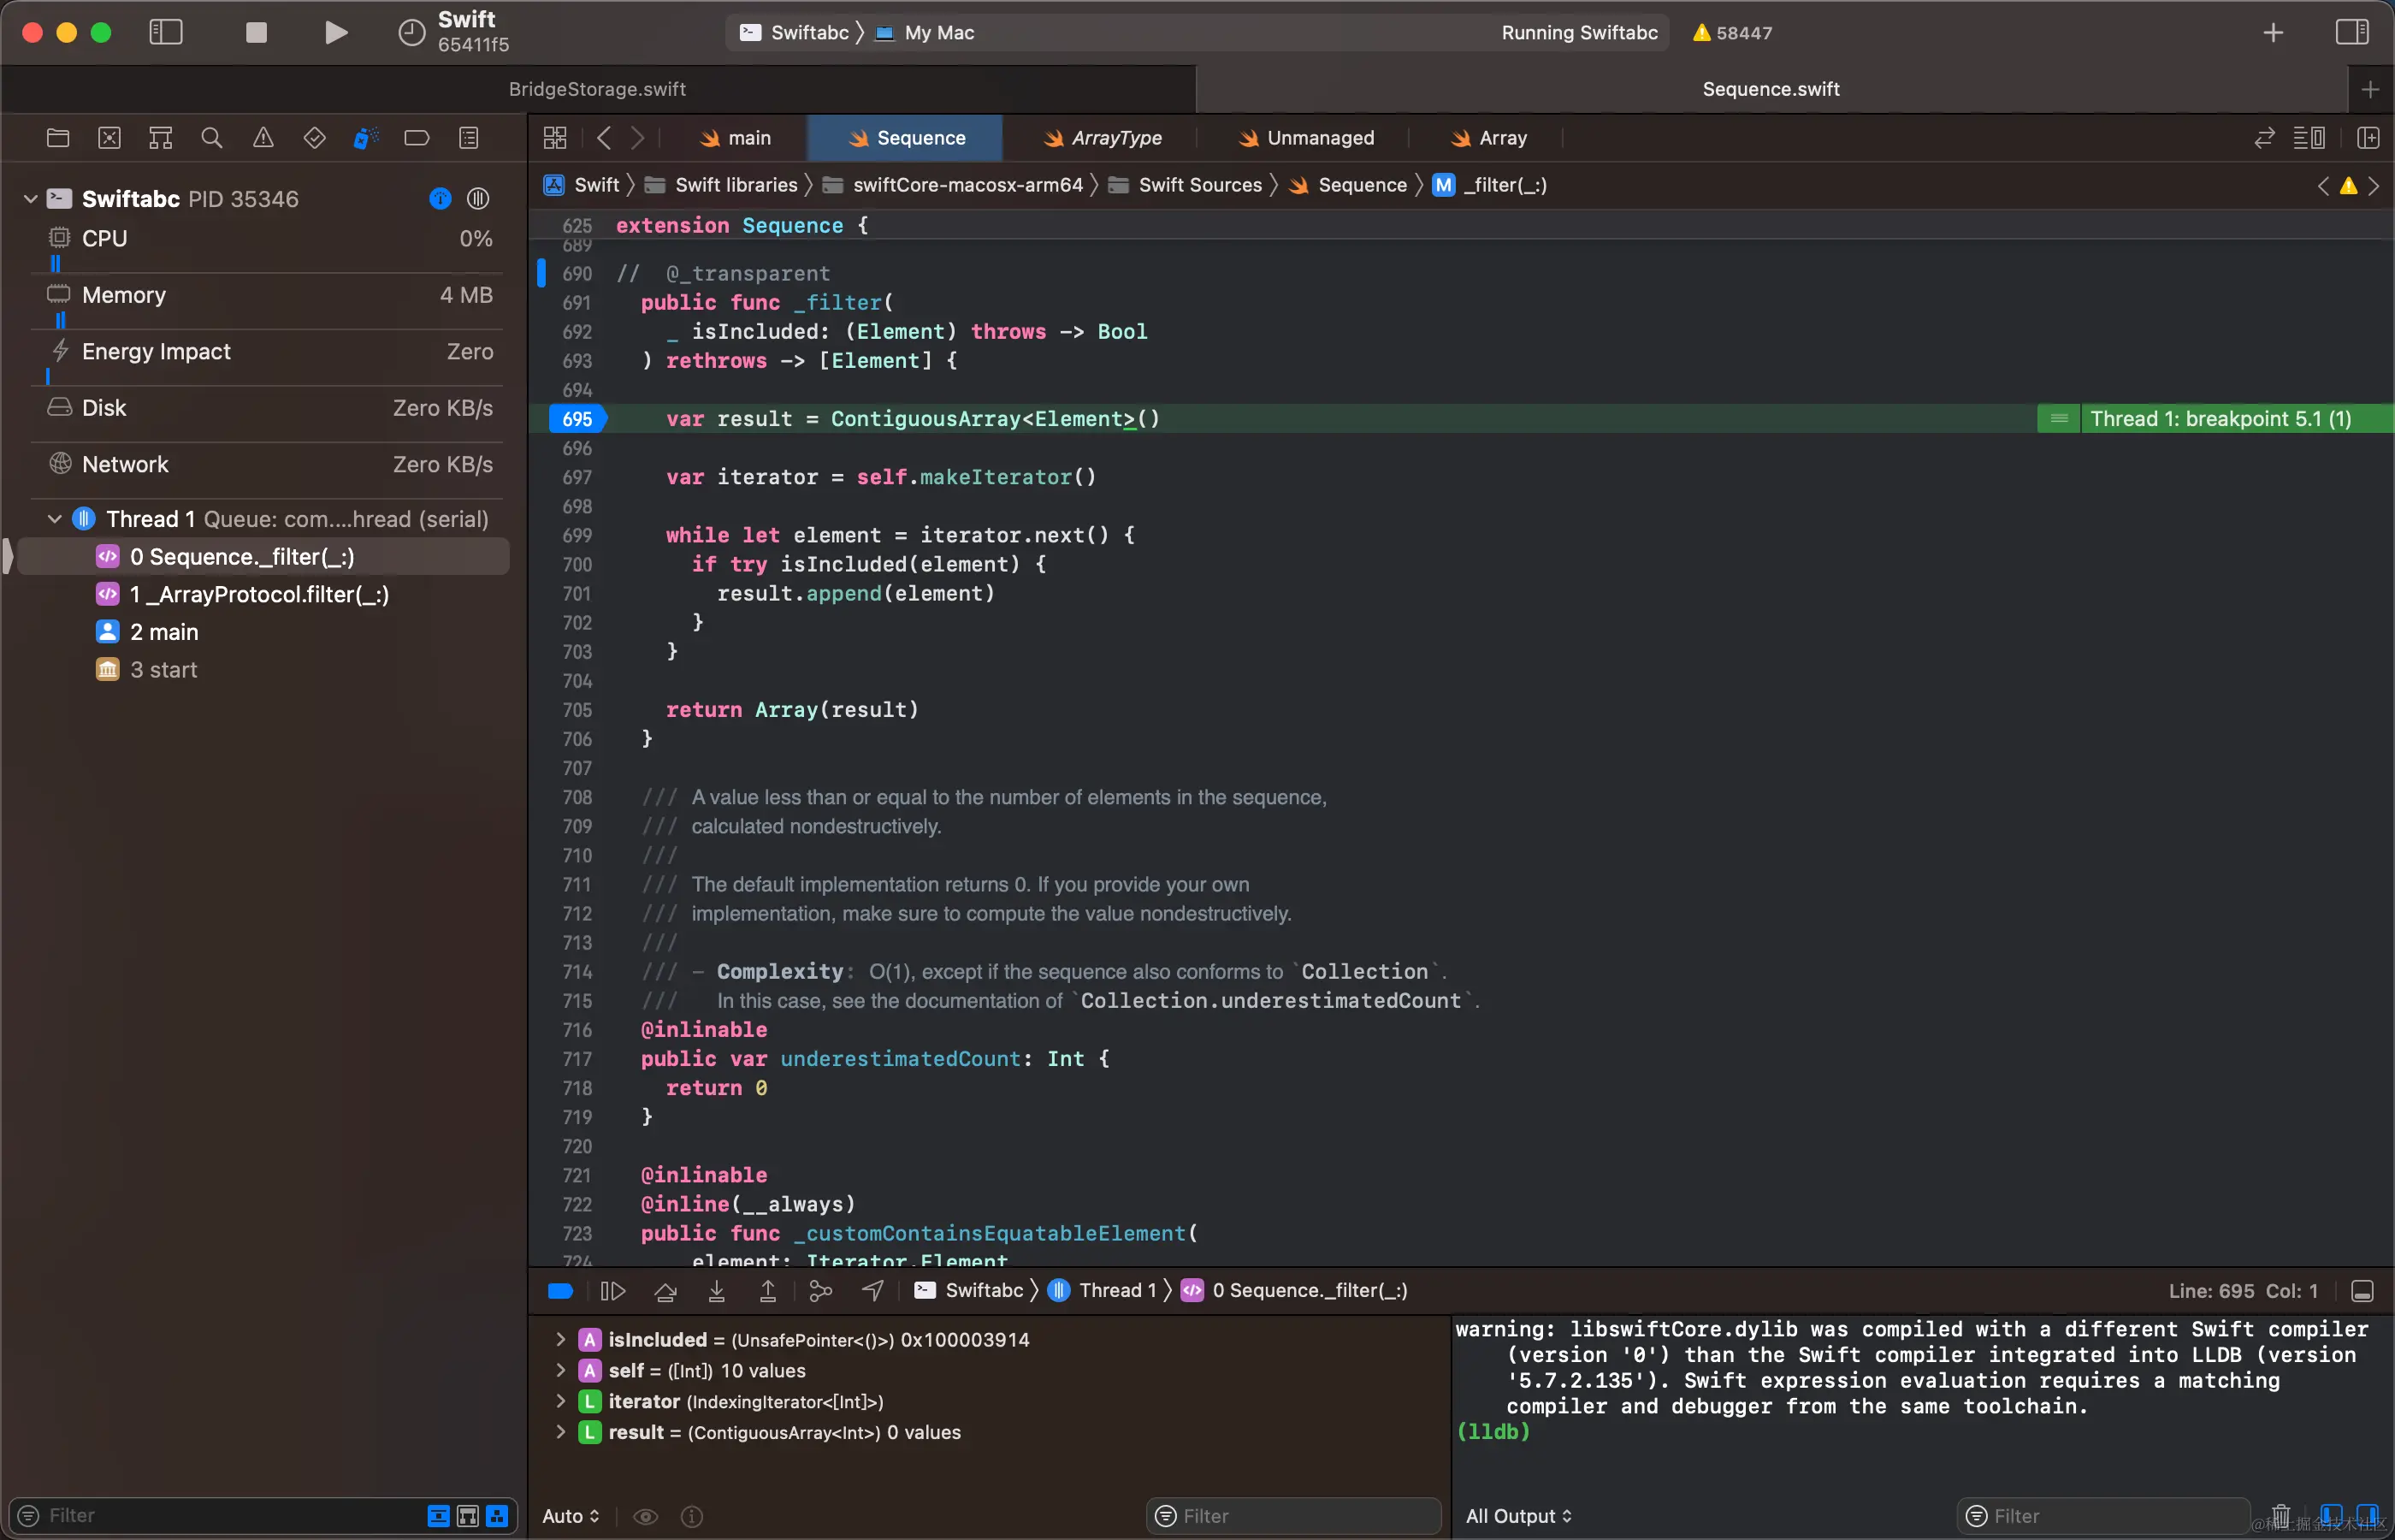
Task: Select the debug navigator icon
Action: [x=366, y=138]
